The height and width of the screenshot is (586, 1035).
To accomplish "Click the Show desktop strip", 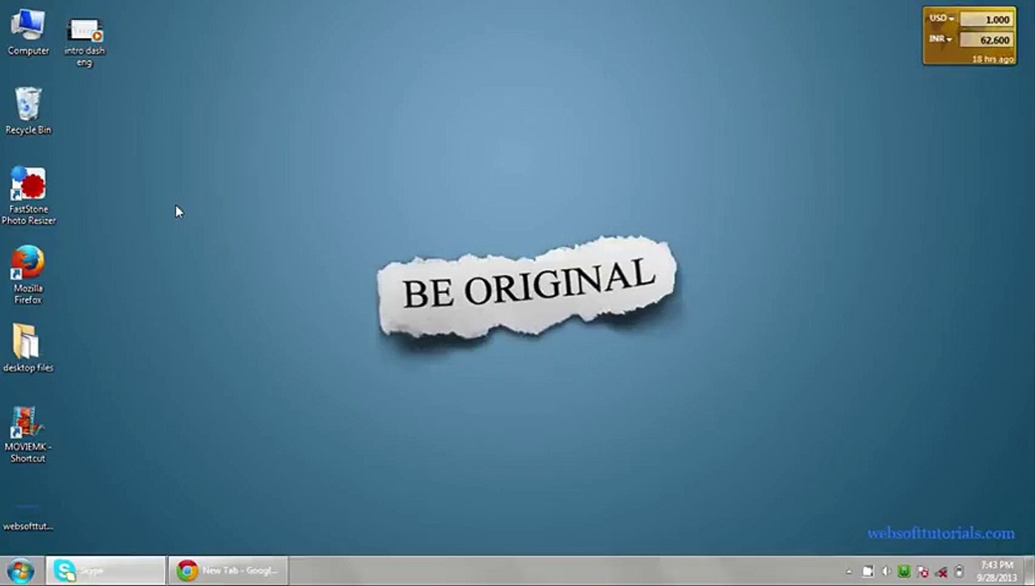I will (x=1029, y=571).
